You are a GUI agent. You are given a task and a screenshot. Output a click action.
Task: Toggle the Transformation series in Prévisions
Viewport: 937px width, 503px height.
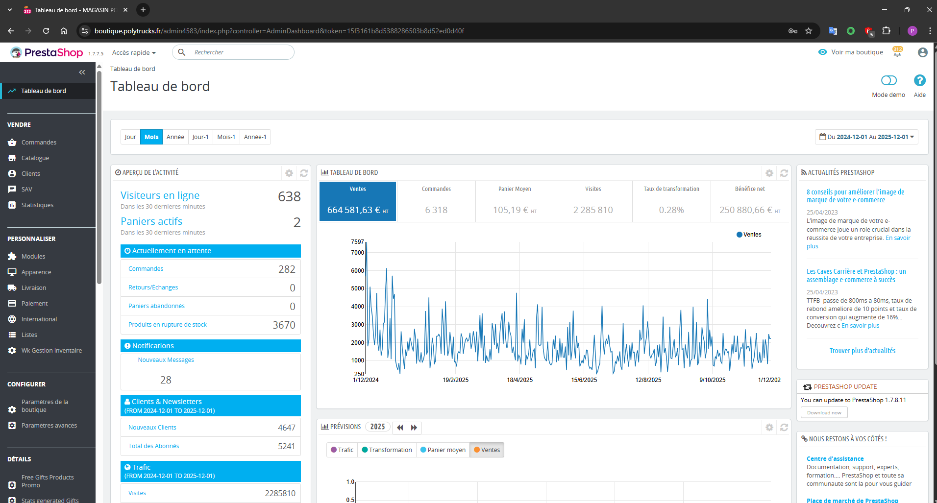387,450
